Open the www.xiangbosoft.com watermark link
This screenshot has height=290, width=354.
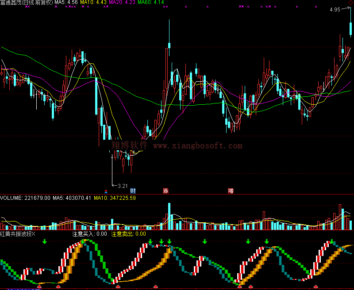[x=198, y=145]
